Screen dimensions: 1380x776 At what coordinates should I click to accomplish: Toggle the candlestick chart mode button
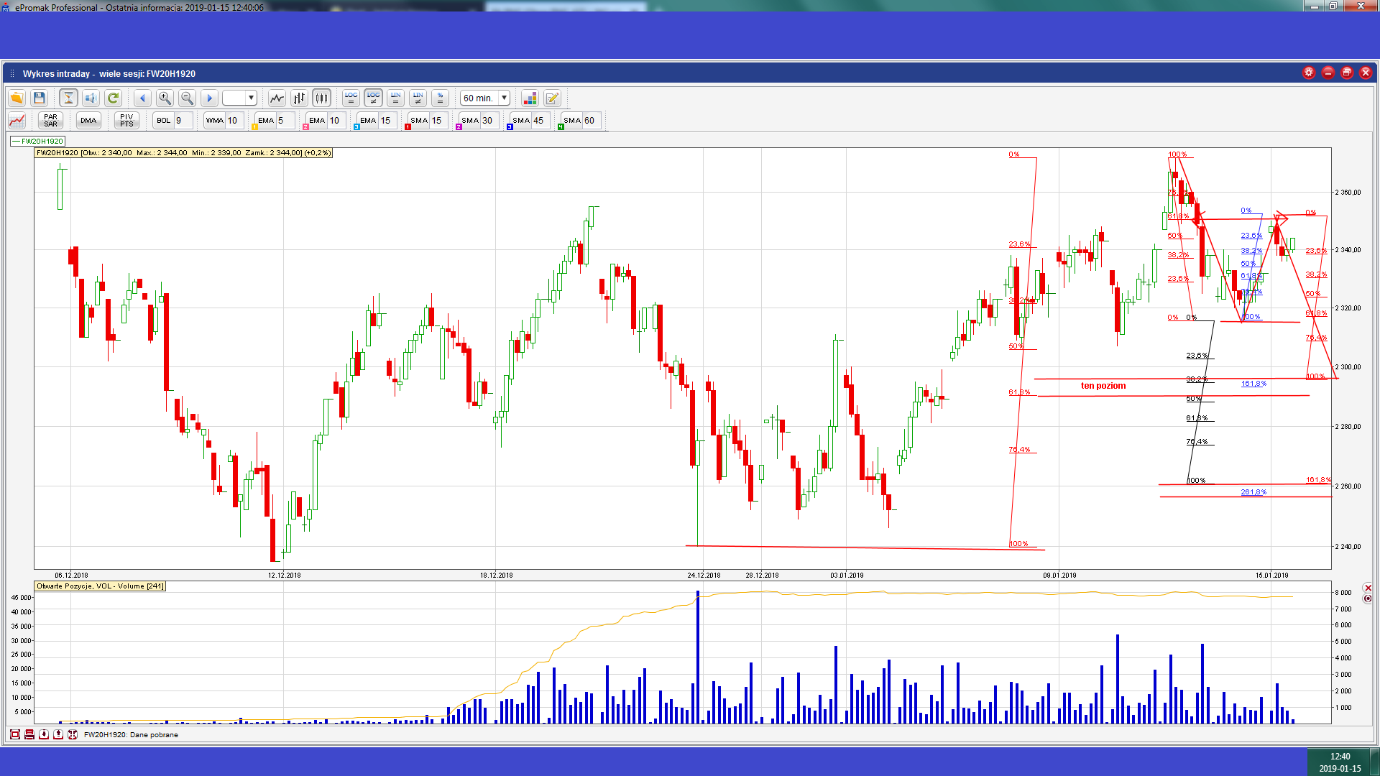click(321, 98)
